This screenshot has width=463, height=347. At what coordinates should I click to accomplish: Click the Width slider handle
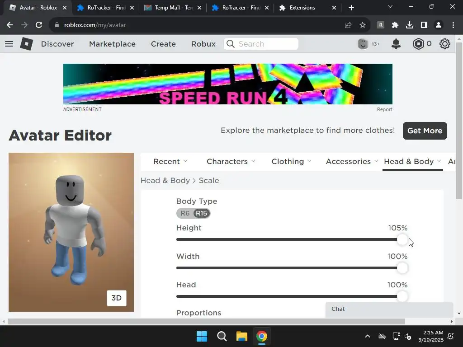click(402, 268)
